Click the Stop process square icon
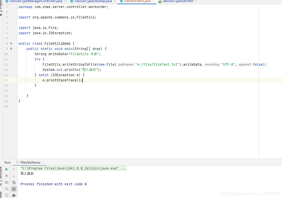The height and width of the screenshot is (198, 282). coord(7,176)
